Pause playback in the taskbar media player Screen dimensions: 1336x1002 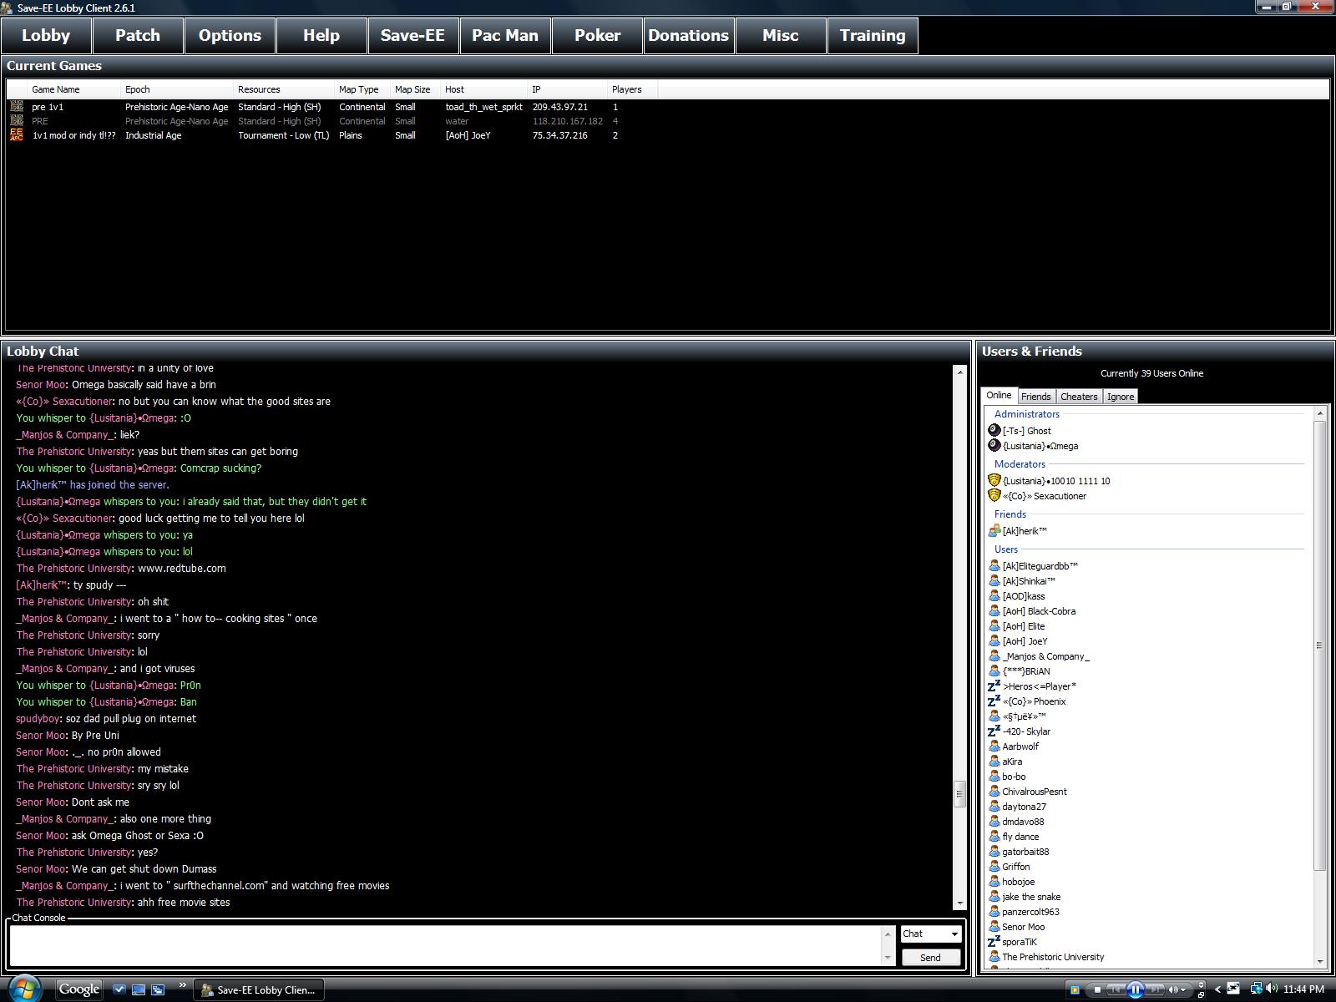(1135, 989)
